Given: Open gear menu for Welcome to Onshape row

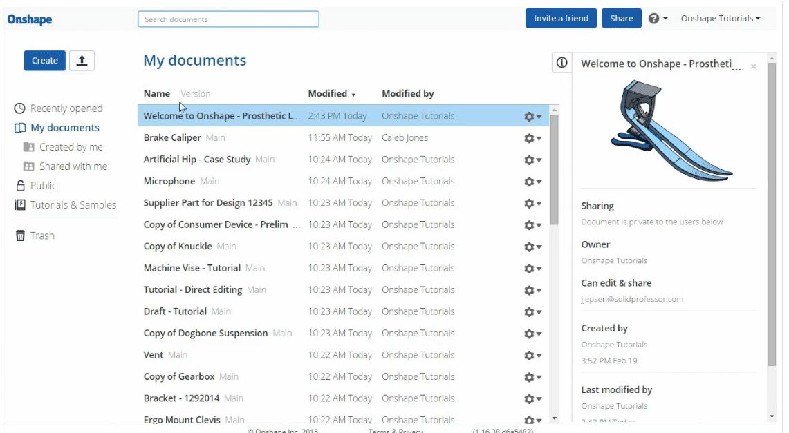Looking at the screenshot, I should pyautogui.click(x=533, y=117).
